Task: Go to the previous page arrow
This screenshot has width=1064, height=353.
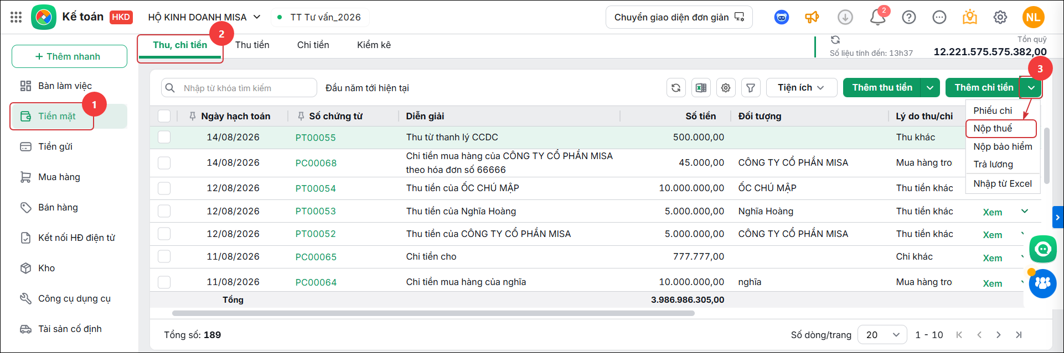Action: [x=979, y=335]
